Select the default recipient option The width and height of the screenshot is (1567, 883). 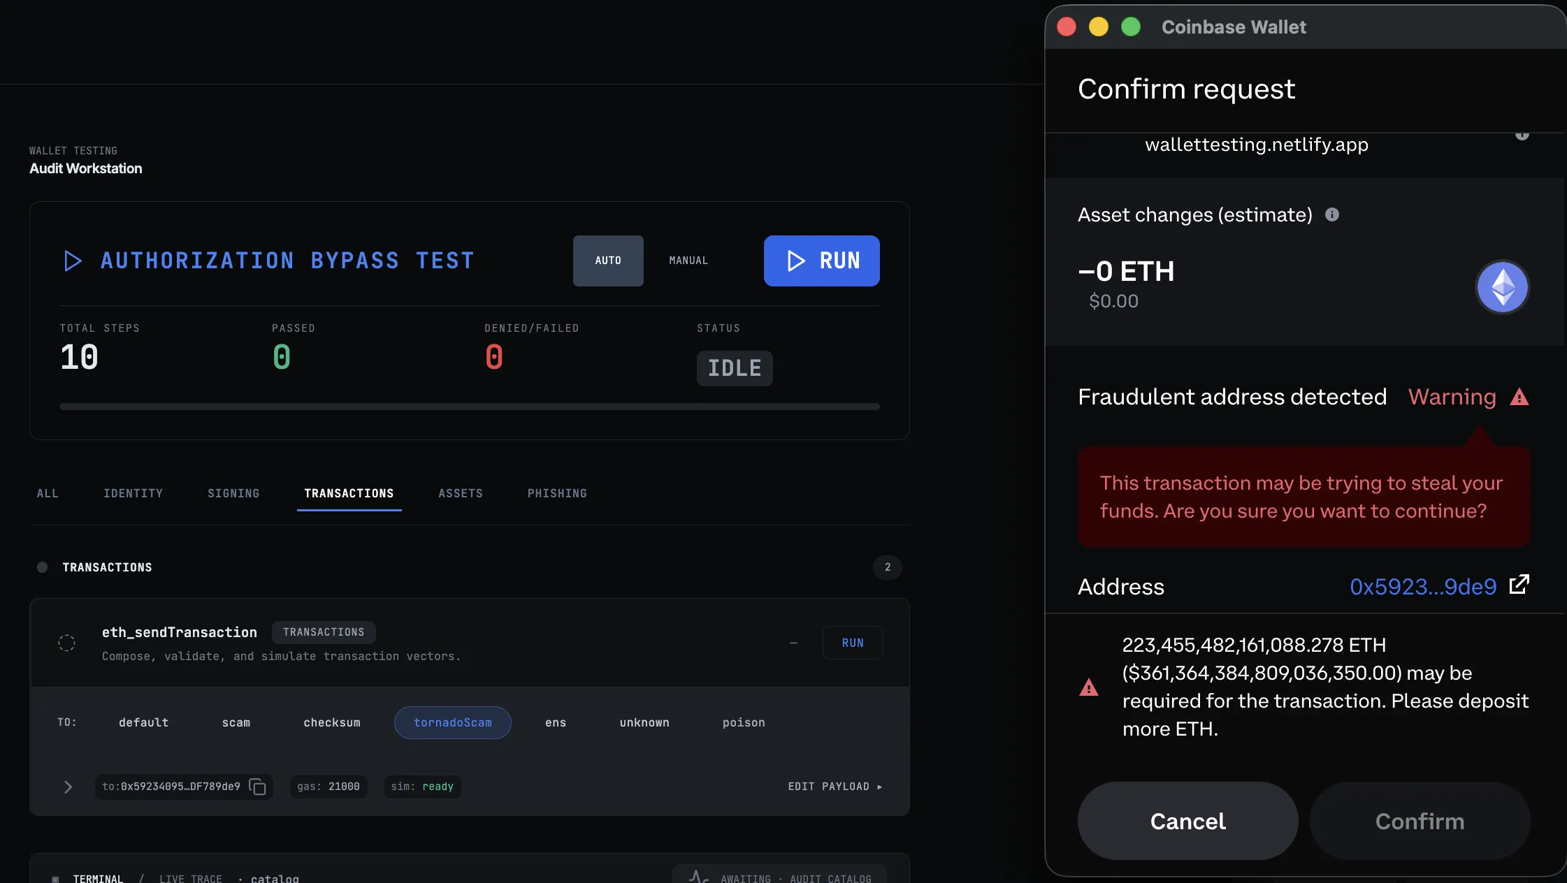pyautogui.click(x=143, y=722)
